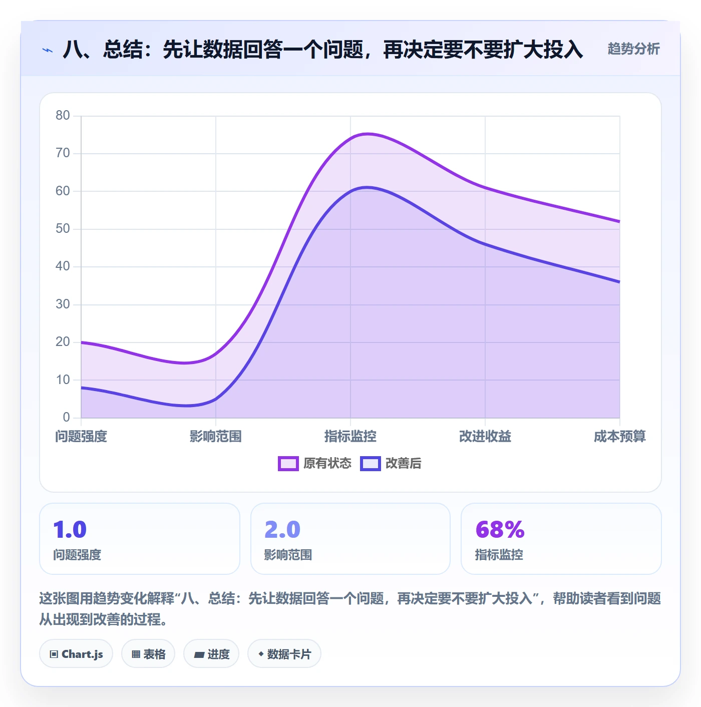Select the Chart.js tag chip
The height and width of the screenshot is (707, 701).
pos(76,653)
